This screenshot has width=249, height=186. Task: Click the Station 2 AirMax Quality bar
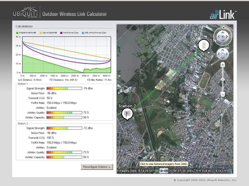tap(64, 152)
